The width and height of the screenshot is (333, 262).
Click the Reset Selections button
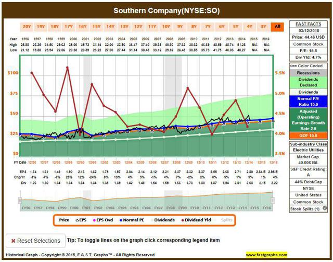click(36, 241)
